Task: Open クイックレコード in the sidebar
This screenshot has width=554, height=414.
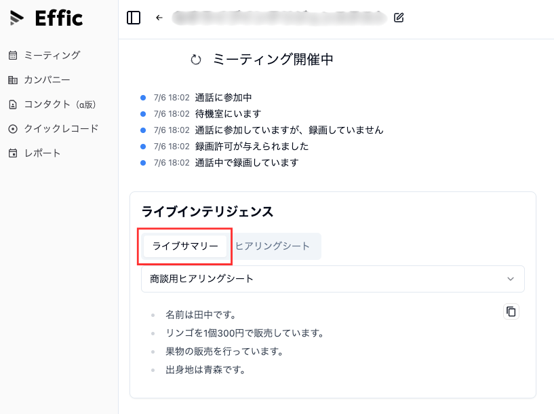Action: [x=54, y=129]
